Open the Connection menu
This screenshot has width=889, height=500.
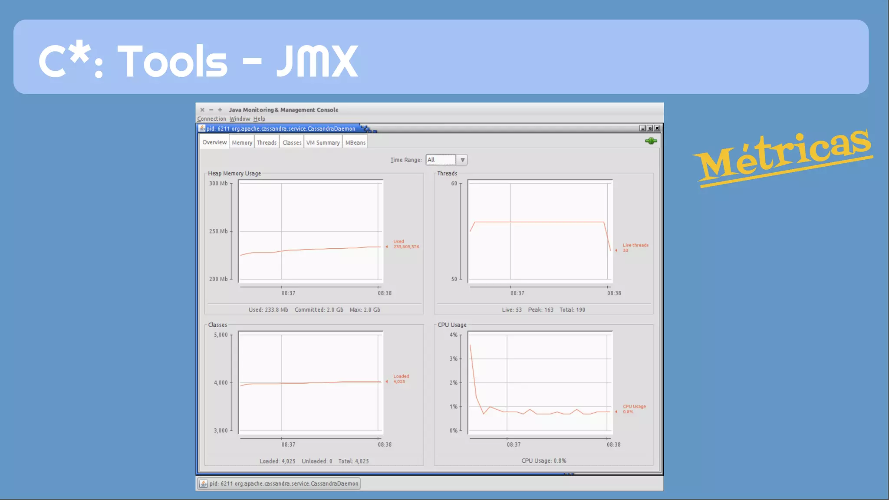pos(211,119)
